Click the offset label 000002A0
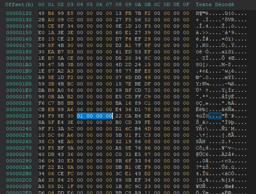Image resolution: width=256 pixels, height=194 pixels. click(19, 167)
